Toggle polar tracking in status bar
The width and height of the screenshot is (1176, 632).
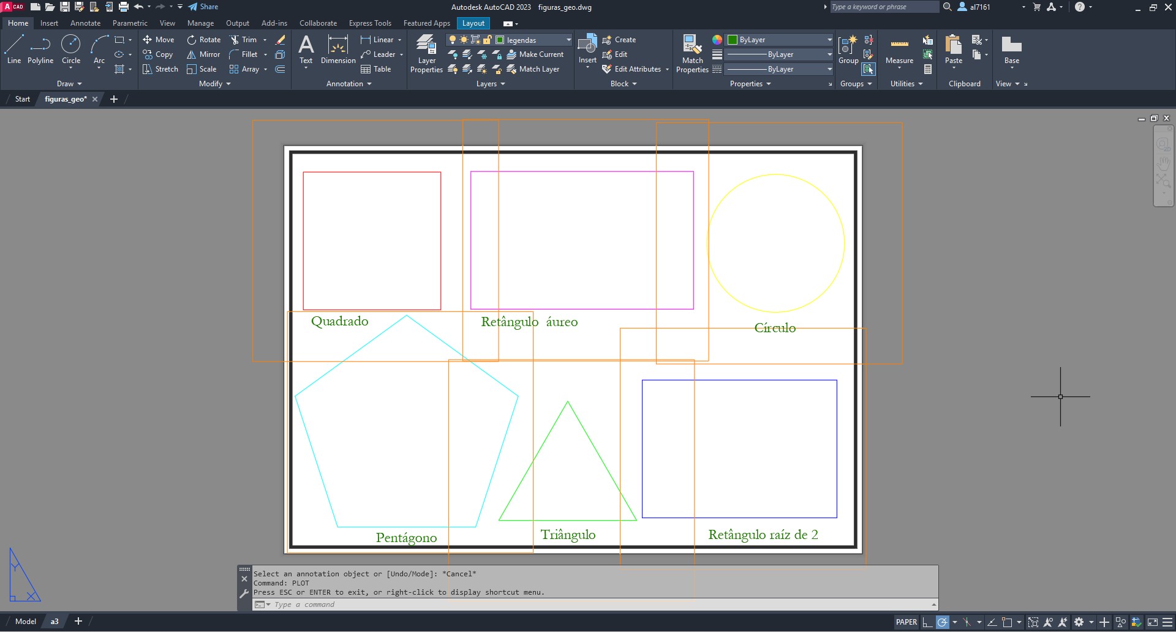(943, 622)
